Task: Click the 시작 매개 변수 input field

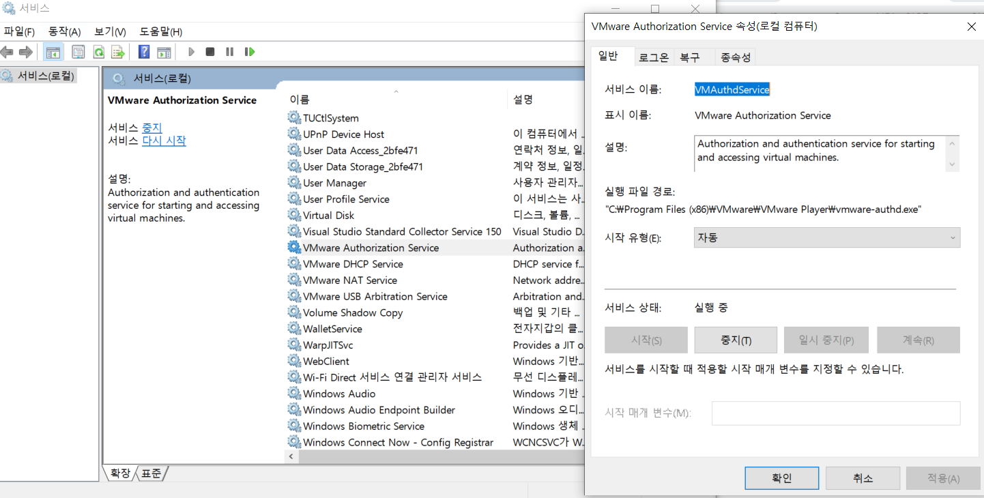Action: coord(836,413)
